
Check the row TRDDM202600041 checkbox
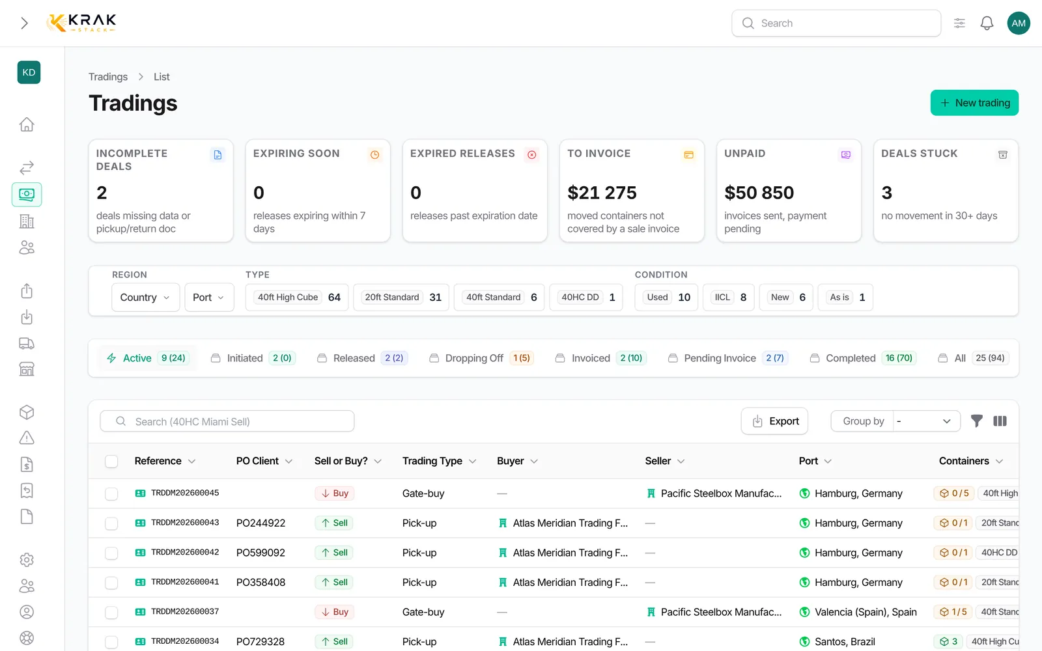pyautogui.click(x=111, y=582)
